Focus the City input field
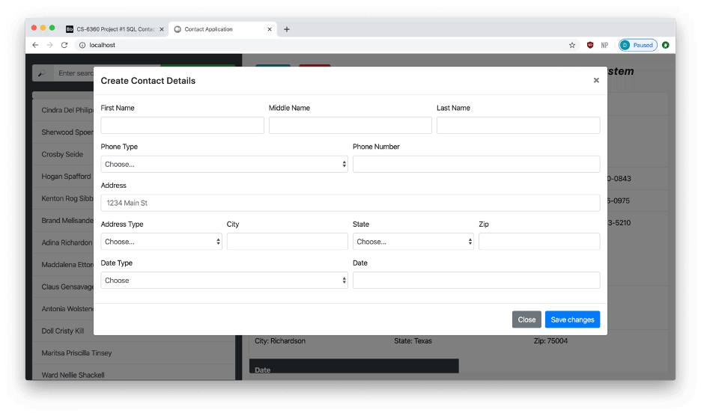The width and height of the screenshot is (701, 413). point(287,242)
